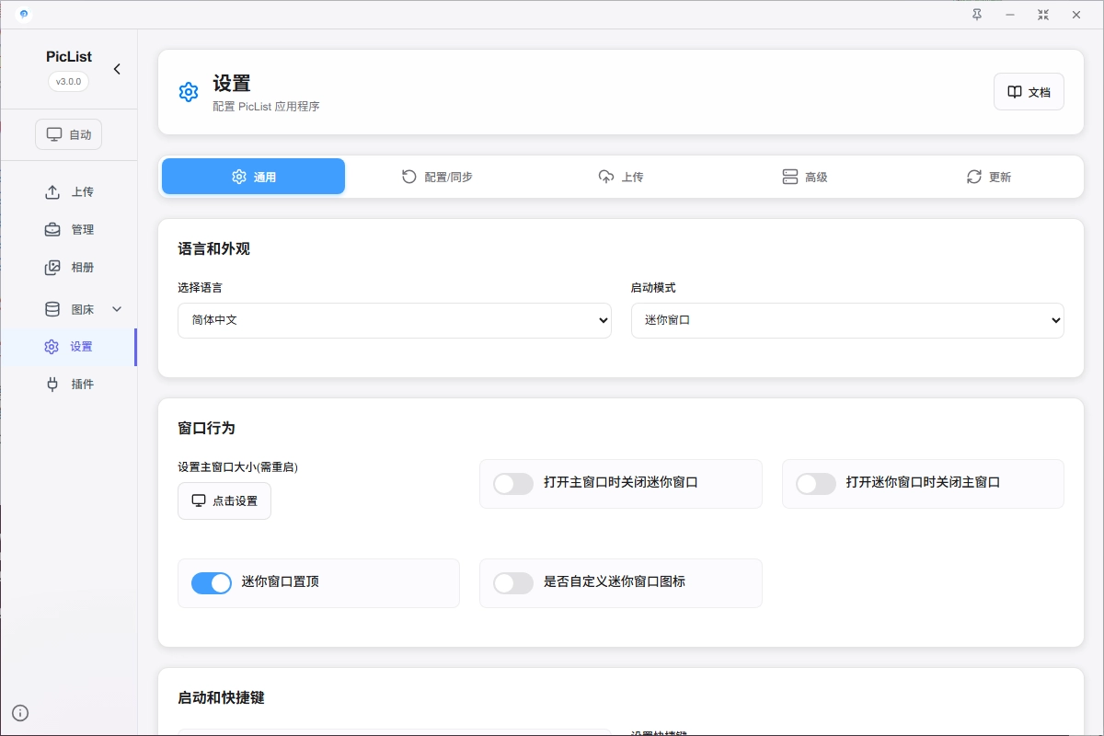
Task: Click 点击设置 to set main window size
Action: (x=224, y=500)
